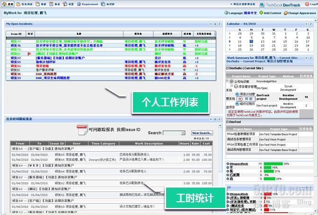Click the red flag on incident 研发61
Viewport: 318px width, 215px height.
pos(29,54)
